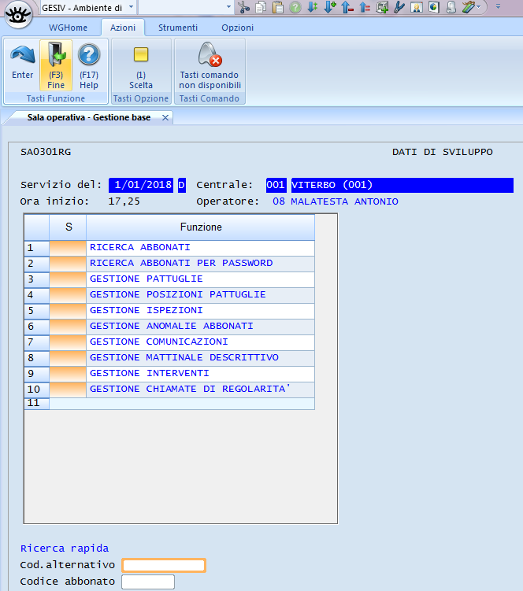
Task: Click the S column header
Action: click(x=68, y=227)
